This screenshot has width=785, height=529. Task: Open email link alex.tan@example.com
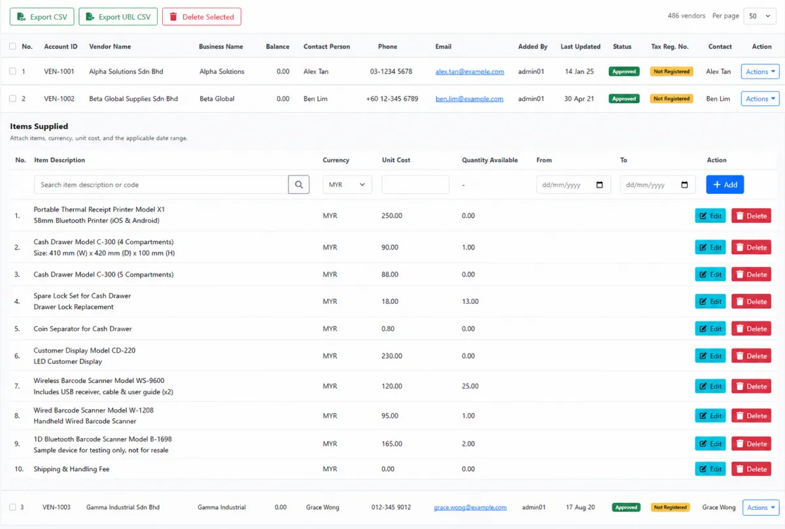pos(470,72)
